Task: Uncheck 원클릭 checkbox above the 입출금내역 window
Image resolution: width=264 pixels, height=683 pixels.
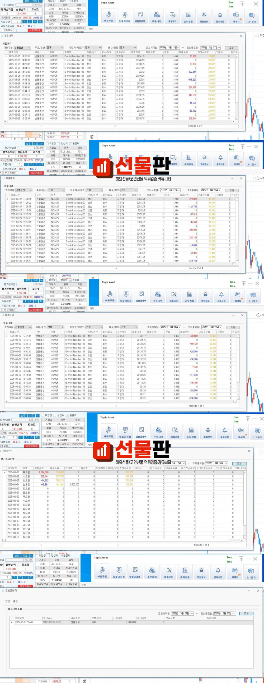Action: coord(61,556)
